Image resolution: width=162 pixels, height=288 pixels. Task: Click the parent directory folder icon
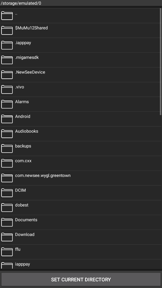coord(7,16)
